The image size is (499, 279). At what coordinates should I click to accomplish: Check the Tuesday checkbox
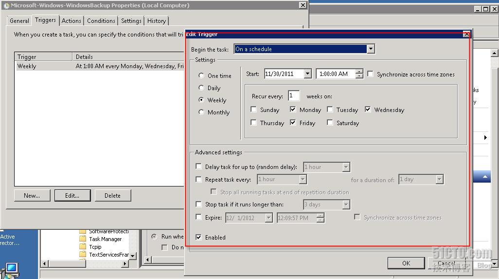(330, 110)
